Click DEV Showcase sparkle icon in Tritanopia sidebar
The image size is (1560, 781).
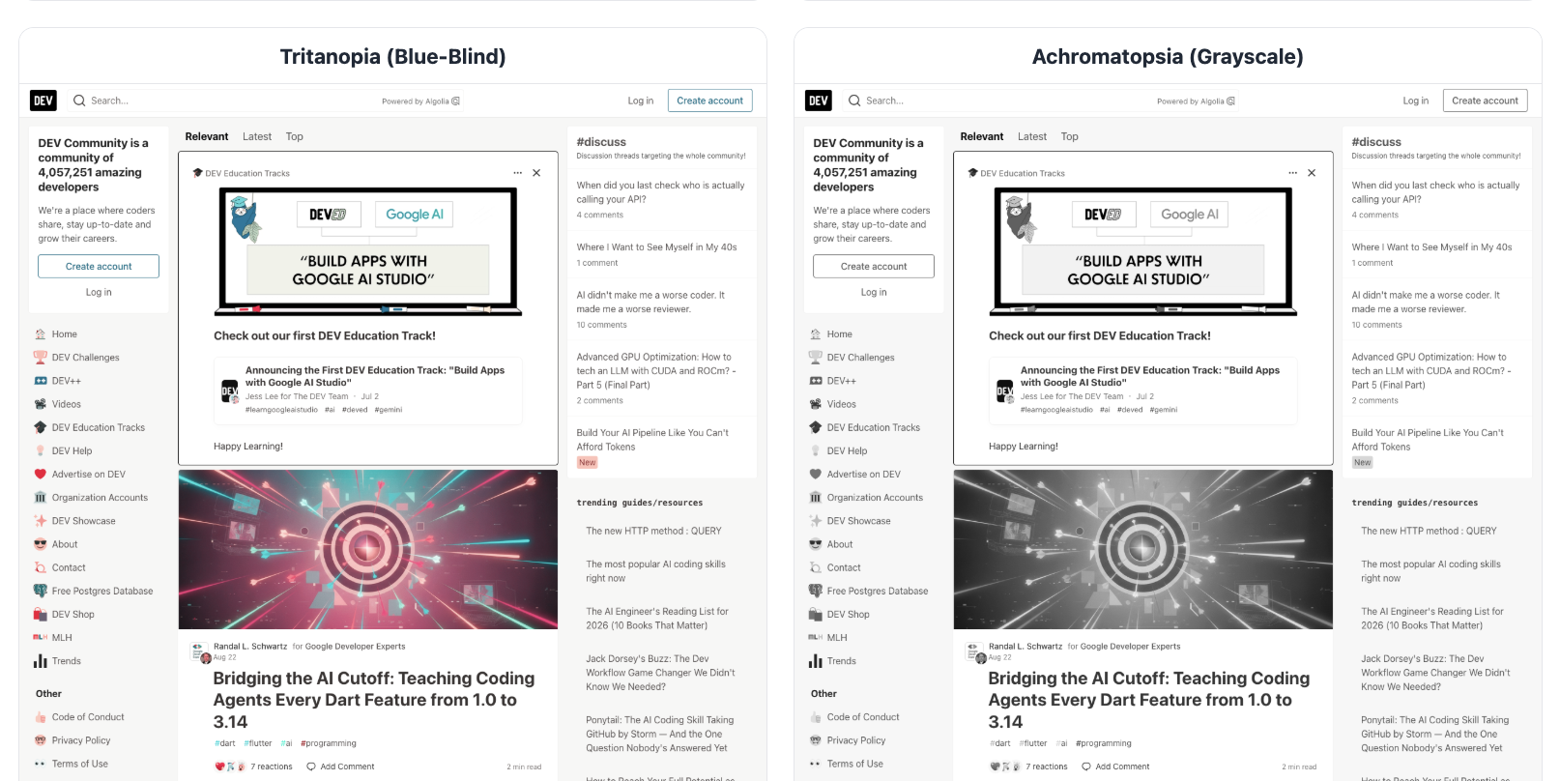pos(41,521)
